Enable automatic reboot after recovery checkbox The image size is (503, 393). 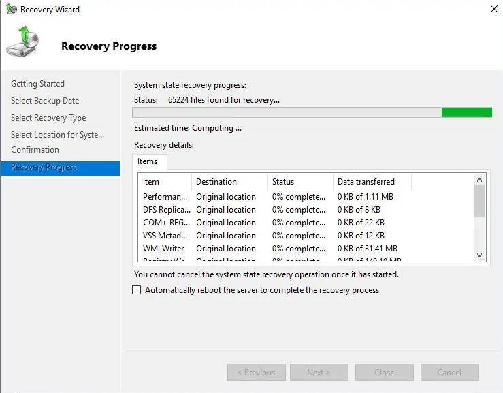[137, 290]
